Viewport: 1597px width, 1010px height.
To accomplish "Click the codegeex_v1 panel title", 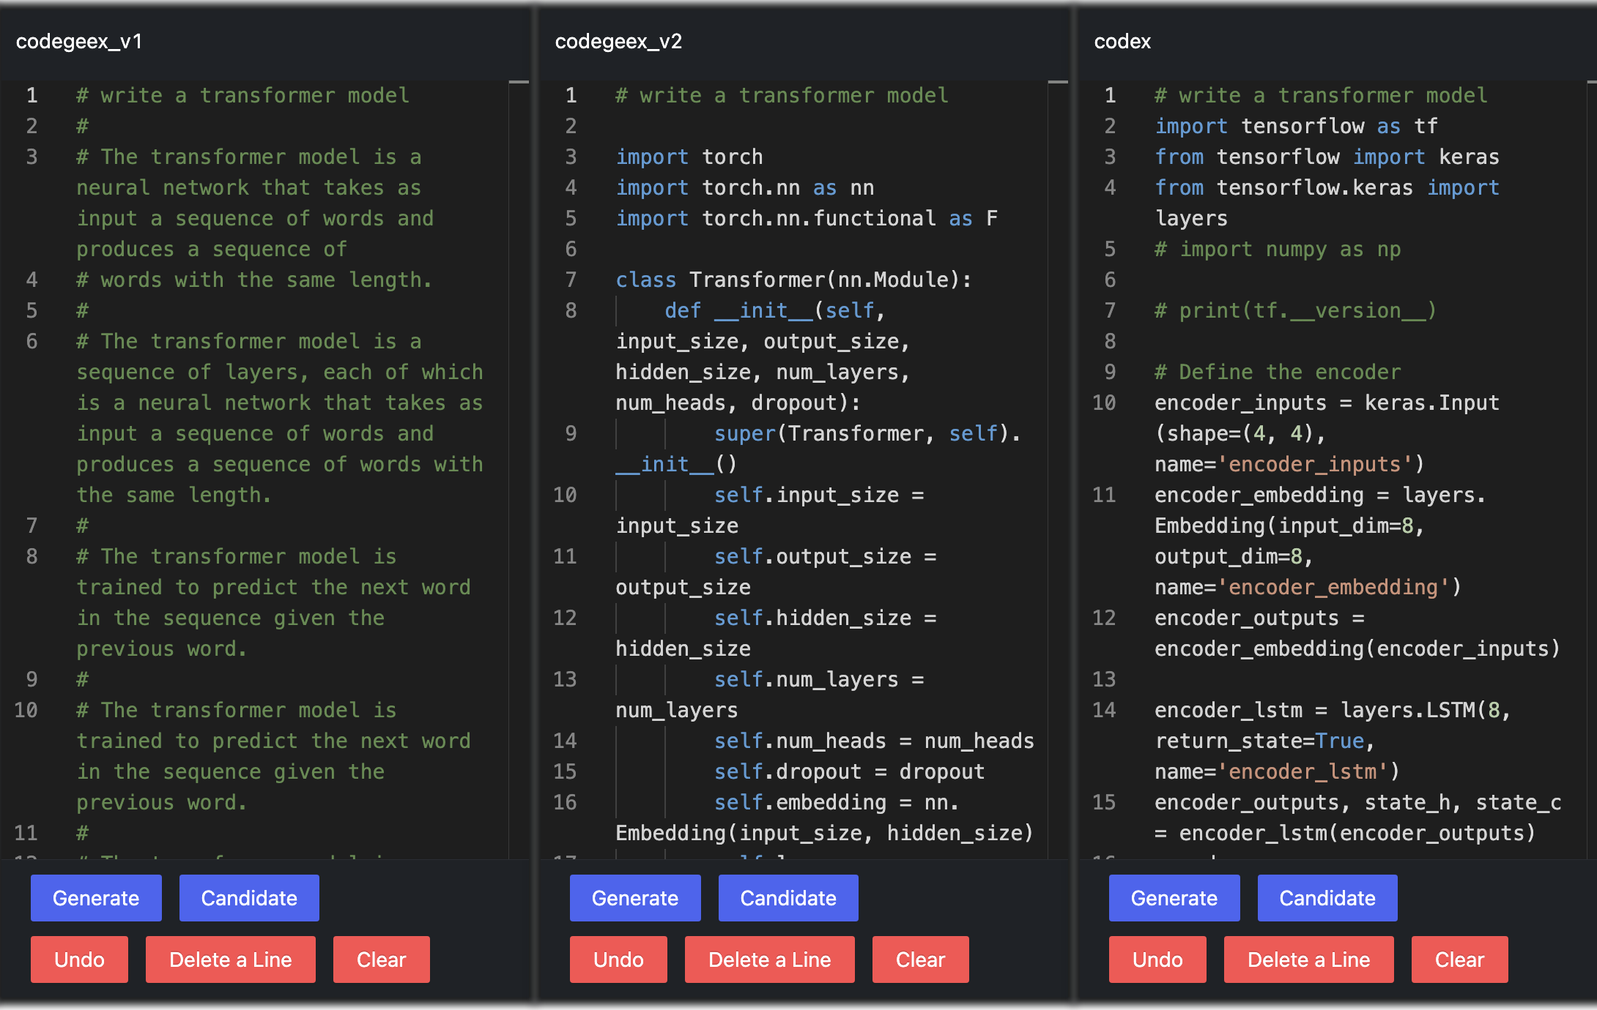I will tap(79, 42).
